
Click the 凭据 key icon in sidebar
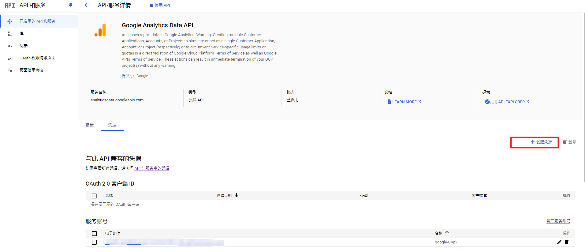point(10,46)
